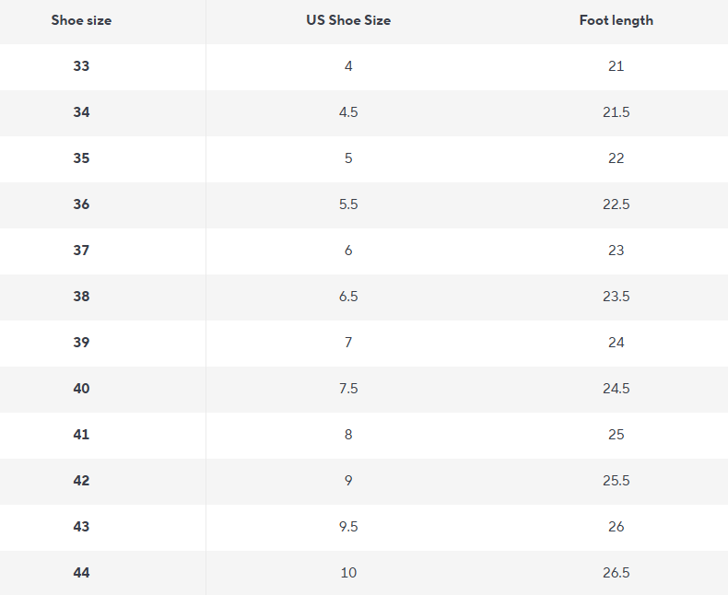Screen dimensions: 728x595
Task: Select the shoe size 42 cell
Action: pos(81,481)
